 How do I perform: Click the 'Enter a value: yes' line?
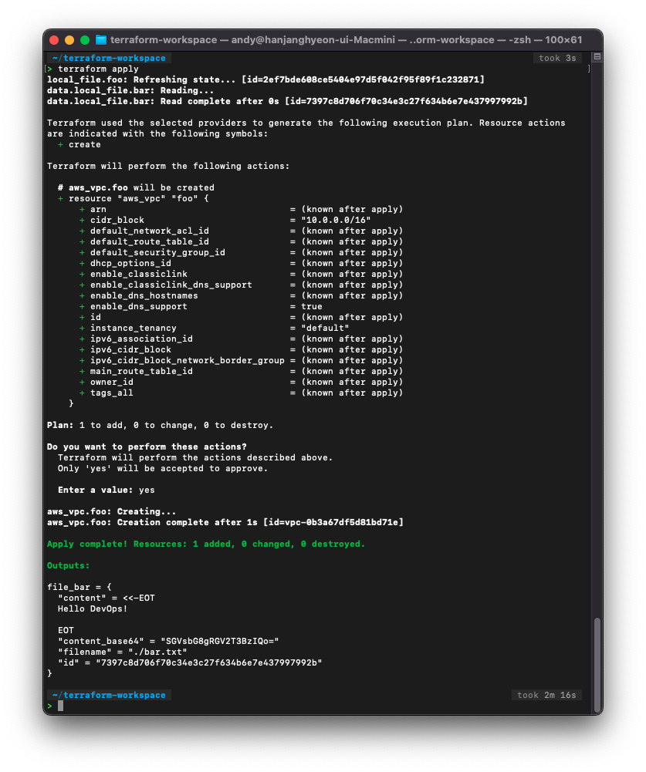[107, 491]
